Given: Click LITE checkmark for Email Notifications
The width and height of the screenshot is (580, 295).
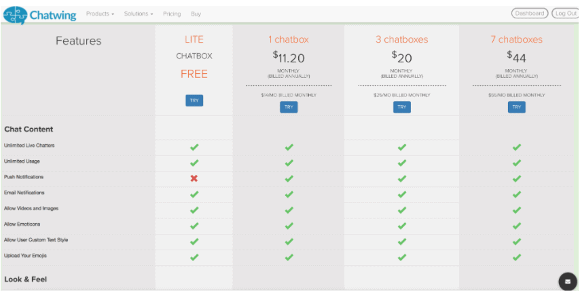Looking at the screenshot, I should coord(194,194).
